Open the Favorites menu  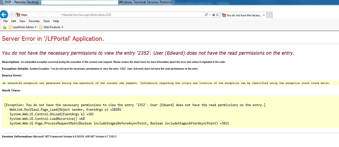34,21
